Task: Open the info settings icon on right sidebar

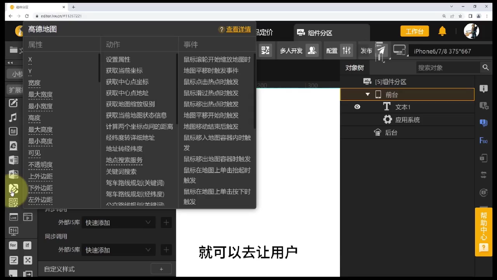Action: click(484, 106)
